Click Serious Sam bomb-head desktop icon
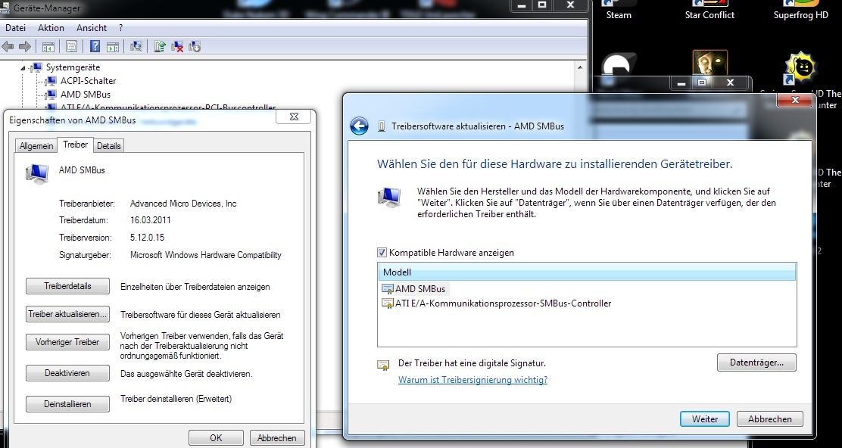Screen dimensions: 842x448 pos(800,67)
